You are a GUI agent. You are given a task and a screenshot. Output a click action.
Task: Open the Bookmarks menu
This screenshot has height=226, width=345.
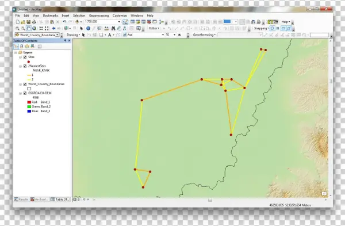(51, 16)
